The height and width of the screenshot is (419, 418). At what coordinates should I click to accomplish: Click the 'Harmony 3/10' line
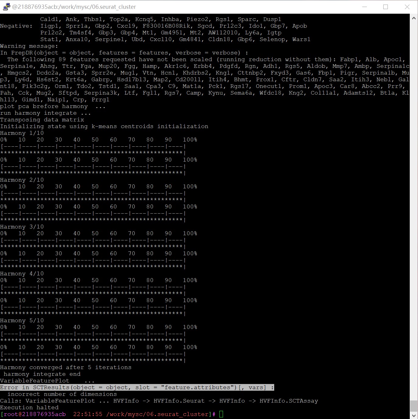click(x=22, y=227)
